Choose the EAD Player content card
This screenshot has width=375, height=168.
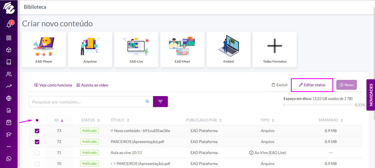(x=44, y=49)
